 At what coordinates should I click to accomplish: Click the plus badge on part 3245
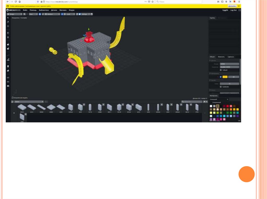click(84, 105)
